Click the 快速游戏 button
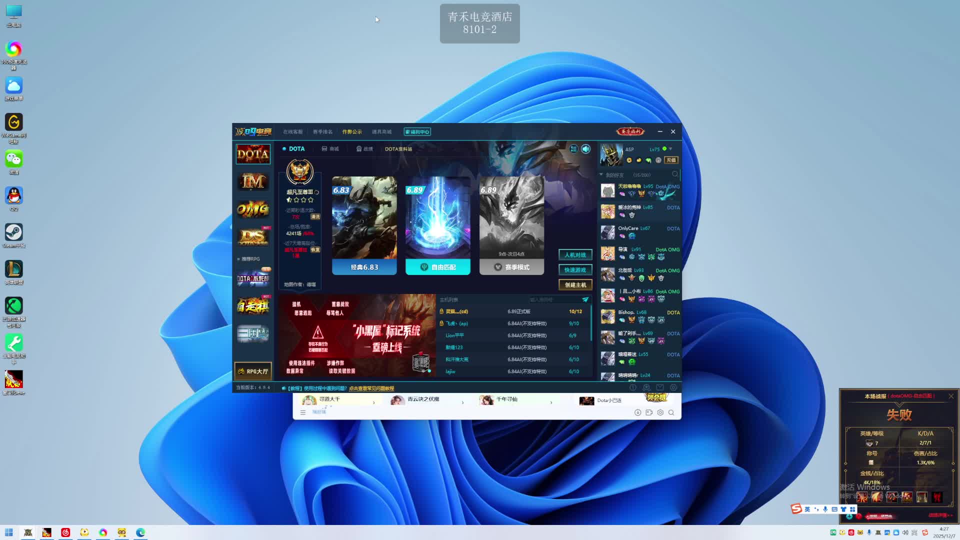Screen dimensions: 960x540 [x=575, y=270]
